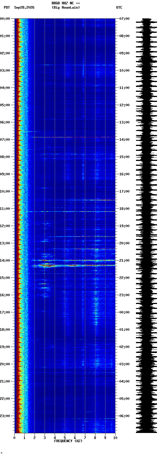Click the 05:00 label on PDT axis
This screenshot has width=159, height=456.
tap(5, 105)
